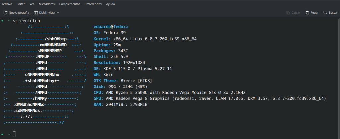This screenshot has width=340, height=139.
Task: Open the Archivo menu
Action: coord(7,4)
